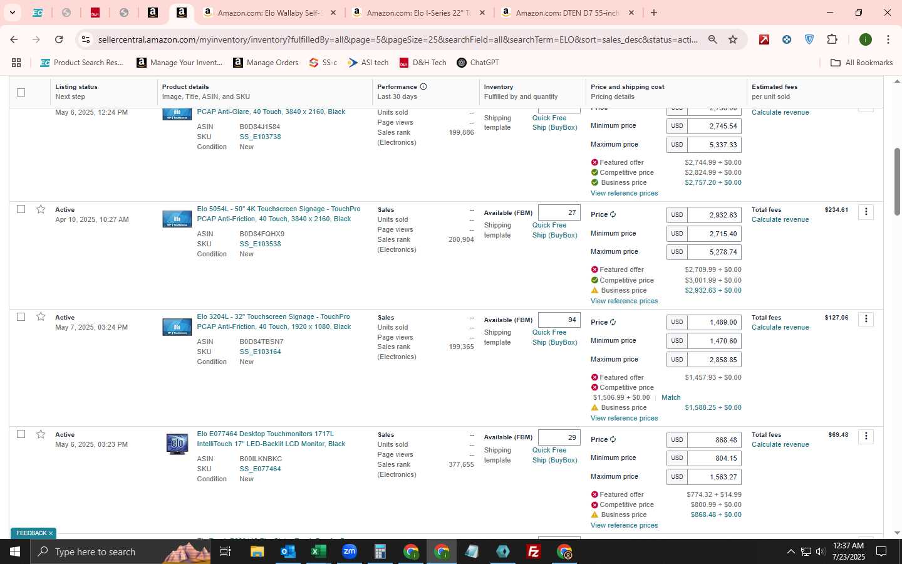Open Zoom from the taskbar
The height and width of the screenshot is (564, 902).
(349, 551)
